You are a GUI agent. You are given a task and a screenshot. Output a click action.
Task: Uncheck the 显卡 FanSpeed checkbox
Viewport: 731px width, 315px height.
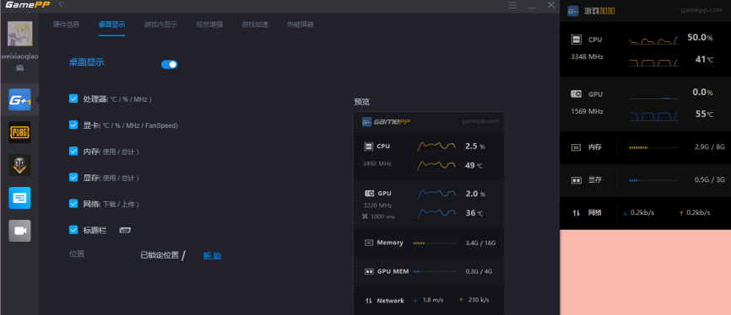coord(73,125)
